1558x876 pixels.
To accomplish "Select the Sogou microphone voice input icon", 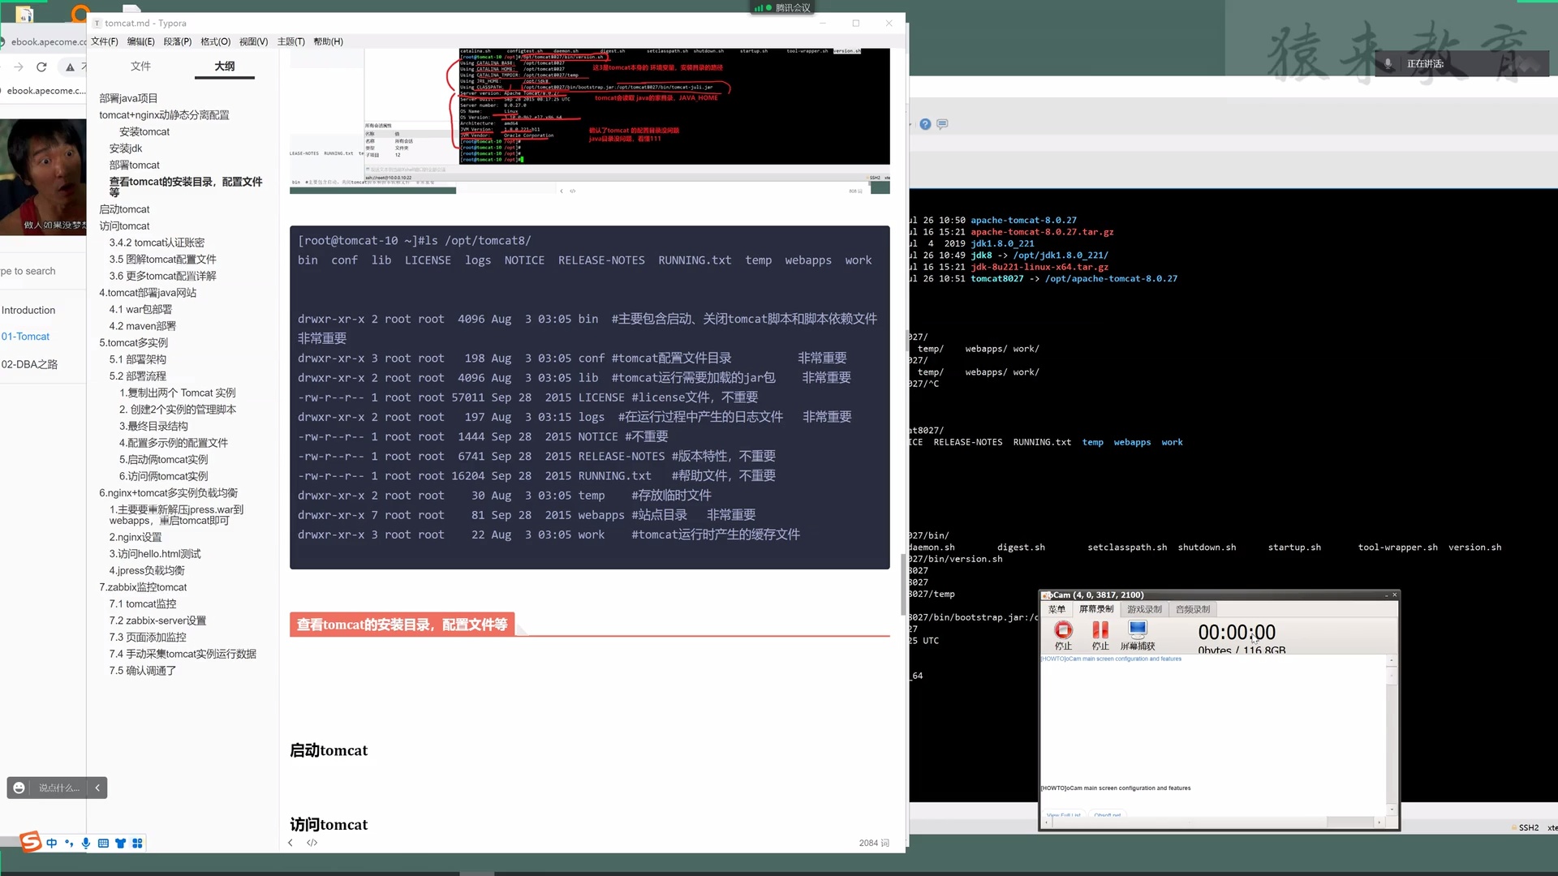I will [x=86, y=844].
